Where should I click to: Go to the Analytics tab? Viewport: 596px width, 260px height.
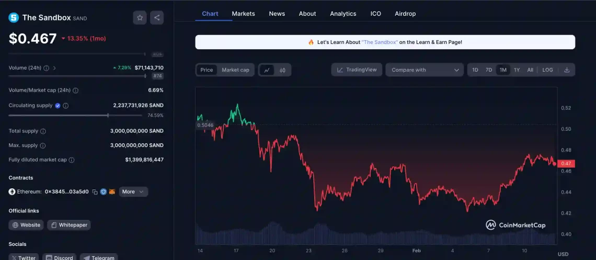pos(343,14)
